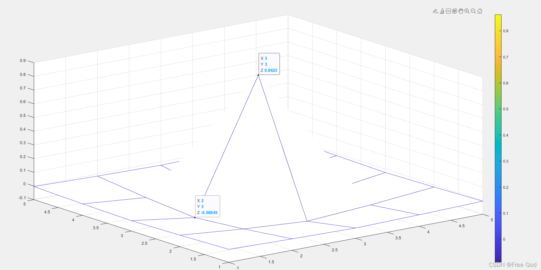Click the colorbar tick label 0.8
This screenshot has width=541, height=270.
point(506,31)
